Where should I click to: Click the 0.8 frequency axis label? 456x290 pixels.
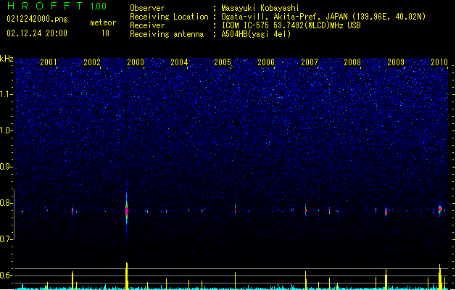[7, 203]
